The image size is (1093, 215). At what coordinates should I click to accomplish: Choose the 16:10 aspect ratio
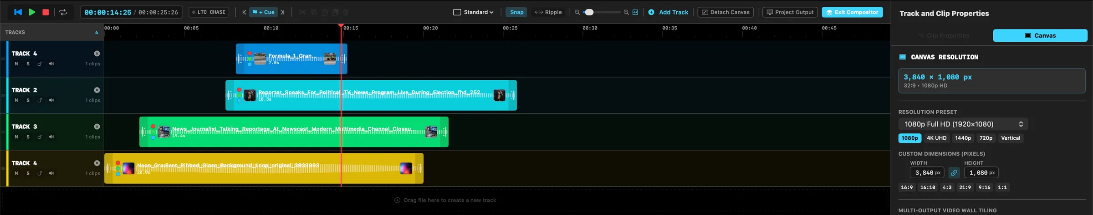(927, 187)
